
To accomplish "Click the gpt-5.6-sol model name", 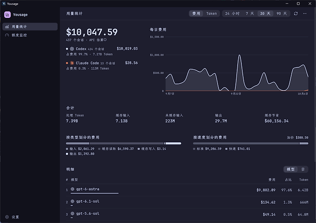I will (87, 213).
